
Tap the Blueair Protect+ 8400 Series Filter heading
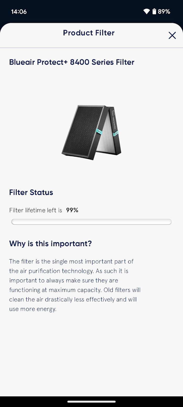72,62
